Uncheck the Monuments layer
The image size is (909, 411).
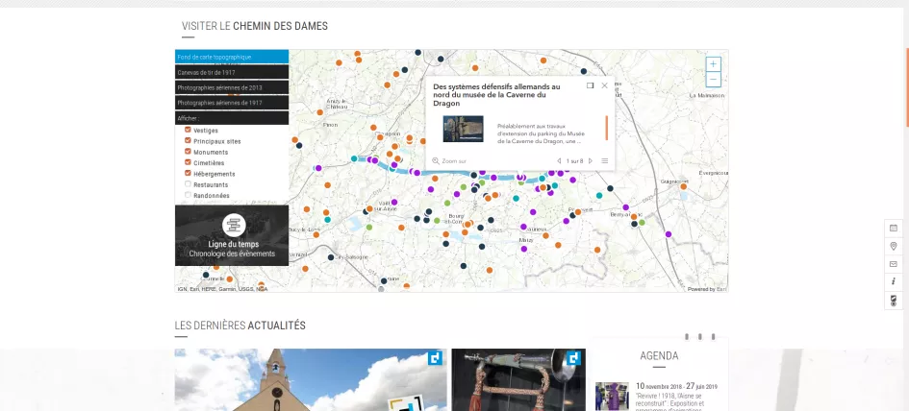click(x=188, y=152)
